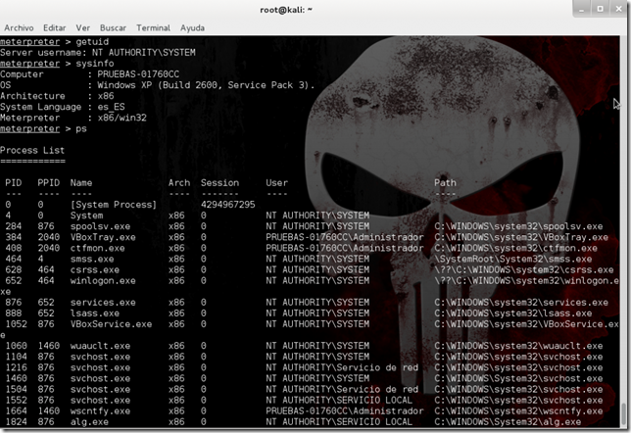Close the root@kali terminal window
This screenshot has height=433, width=631.
pyautogui.click(x=618, y=9)
